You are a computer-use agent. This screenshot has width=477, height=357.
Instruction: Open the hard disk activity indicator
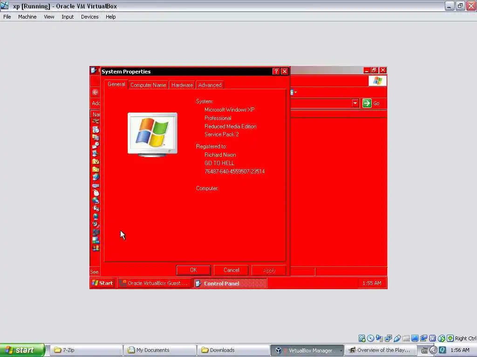click(x=361, y=338)
